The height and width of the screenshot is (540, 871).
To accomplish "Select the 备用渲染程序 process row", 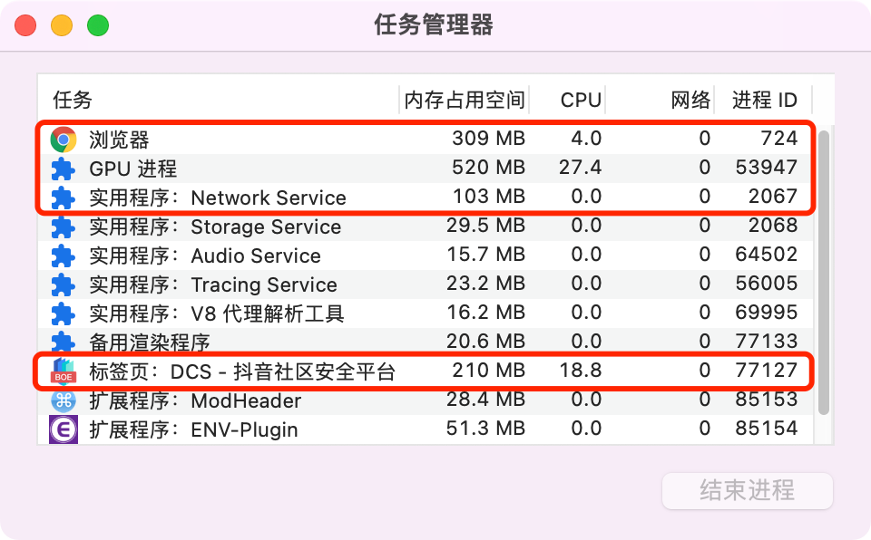I will (x=426, y=342).
